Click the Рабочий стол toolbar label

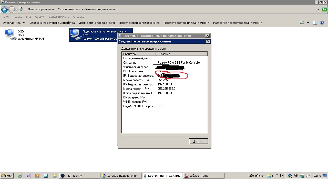click(256, 176)
